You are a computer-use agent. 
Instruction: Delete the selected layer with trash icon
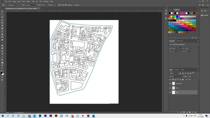pos(196,112)
